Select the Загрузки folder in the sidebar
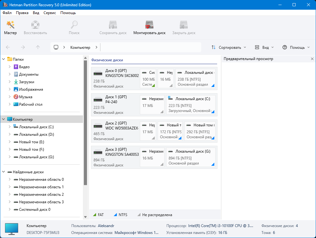This screenshot has height=238, width=316. click(x=26, y=82)
